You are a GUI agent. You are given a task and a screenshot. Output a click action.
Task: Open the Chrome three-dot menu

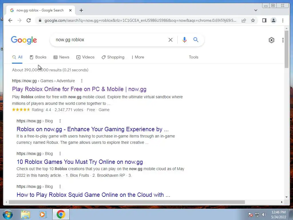pyautogui.click(x=283, y=20)
